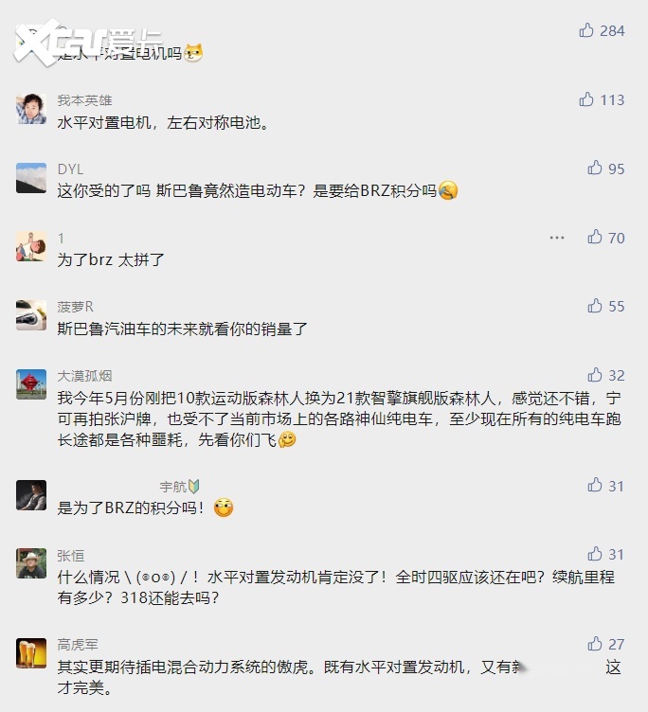648x712 pixels.
Task: Give thumbs-up to 菠萝R's comment
Action: (x=595, y=306)
